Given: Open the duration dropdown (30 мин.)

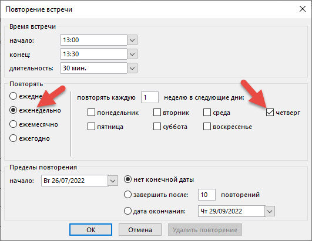Looking at the screenshot, I should click(x=132, y=68).
